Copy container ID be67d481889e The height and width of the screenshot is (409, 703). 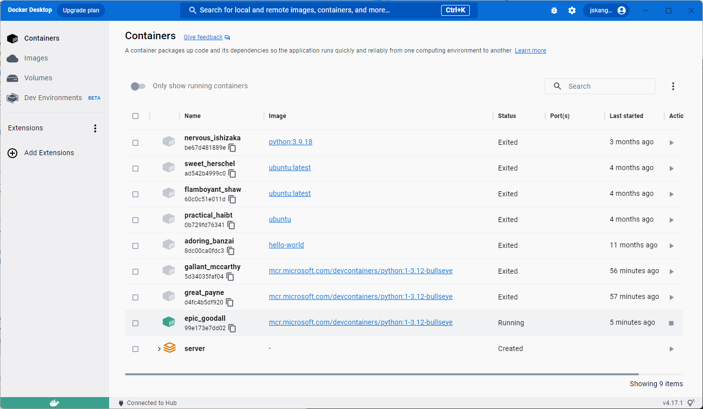[232, 148]
